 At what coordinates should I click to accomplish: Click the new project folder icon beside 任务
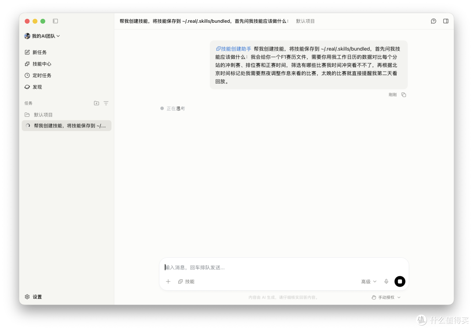96,103
